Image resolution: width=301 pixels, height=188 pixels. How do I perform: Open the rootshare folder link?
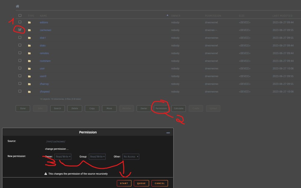point(45,61)
